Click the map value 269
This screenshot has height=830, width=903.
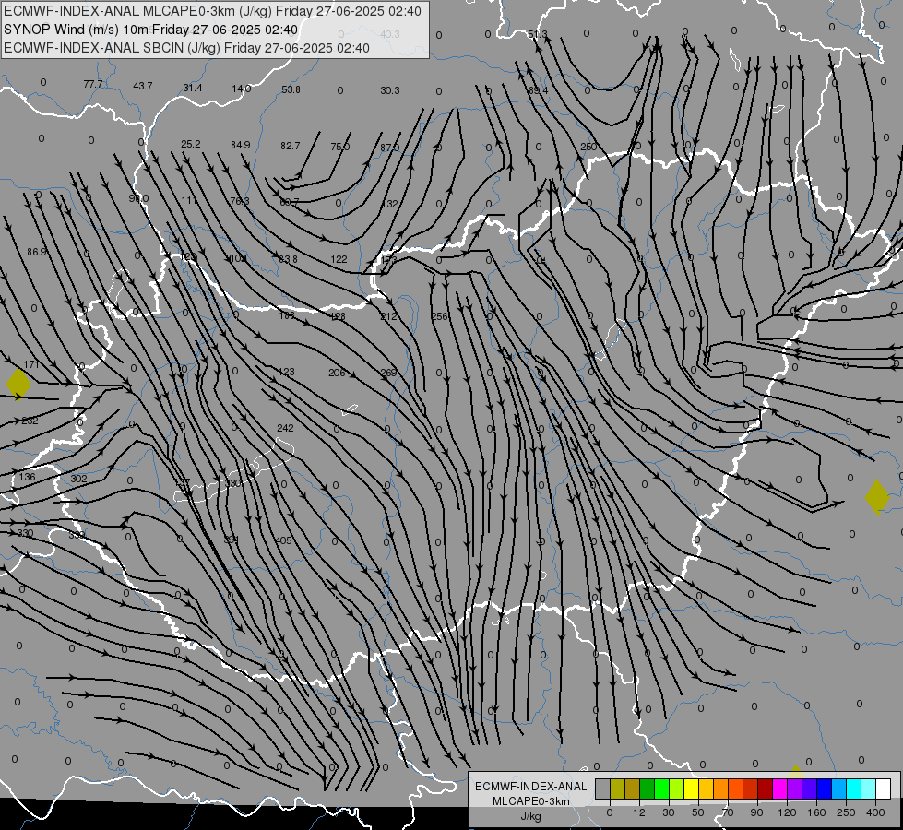pyautogui.click(x=388, y=373)
